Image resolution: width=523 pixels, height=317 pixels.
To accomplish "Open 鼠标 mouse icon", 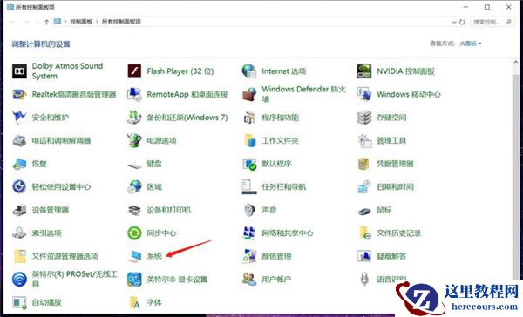I will 364,212.
